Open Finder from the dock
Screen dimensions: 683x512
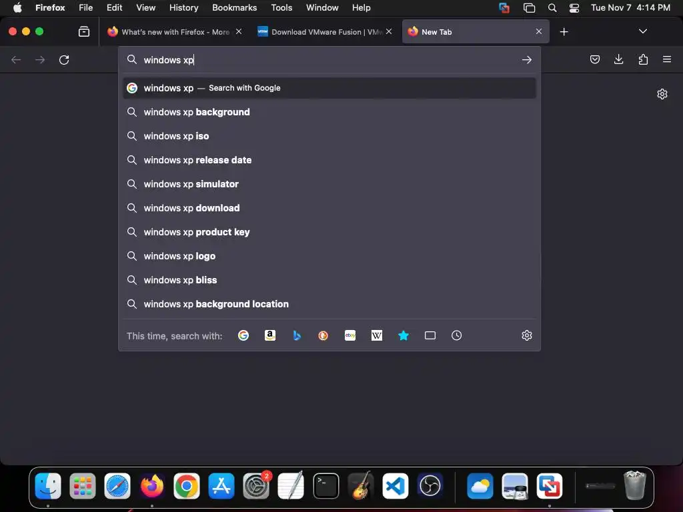pyautogui.click(x=48, y=486)
